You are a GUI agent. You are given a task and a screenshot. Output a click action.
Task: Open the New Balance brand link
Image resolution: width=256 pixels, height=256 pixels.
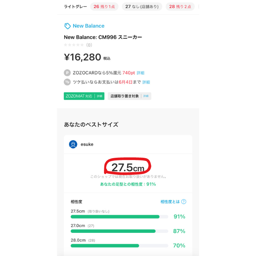(88, 26)
